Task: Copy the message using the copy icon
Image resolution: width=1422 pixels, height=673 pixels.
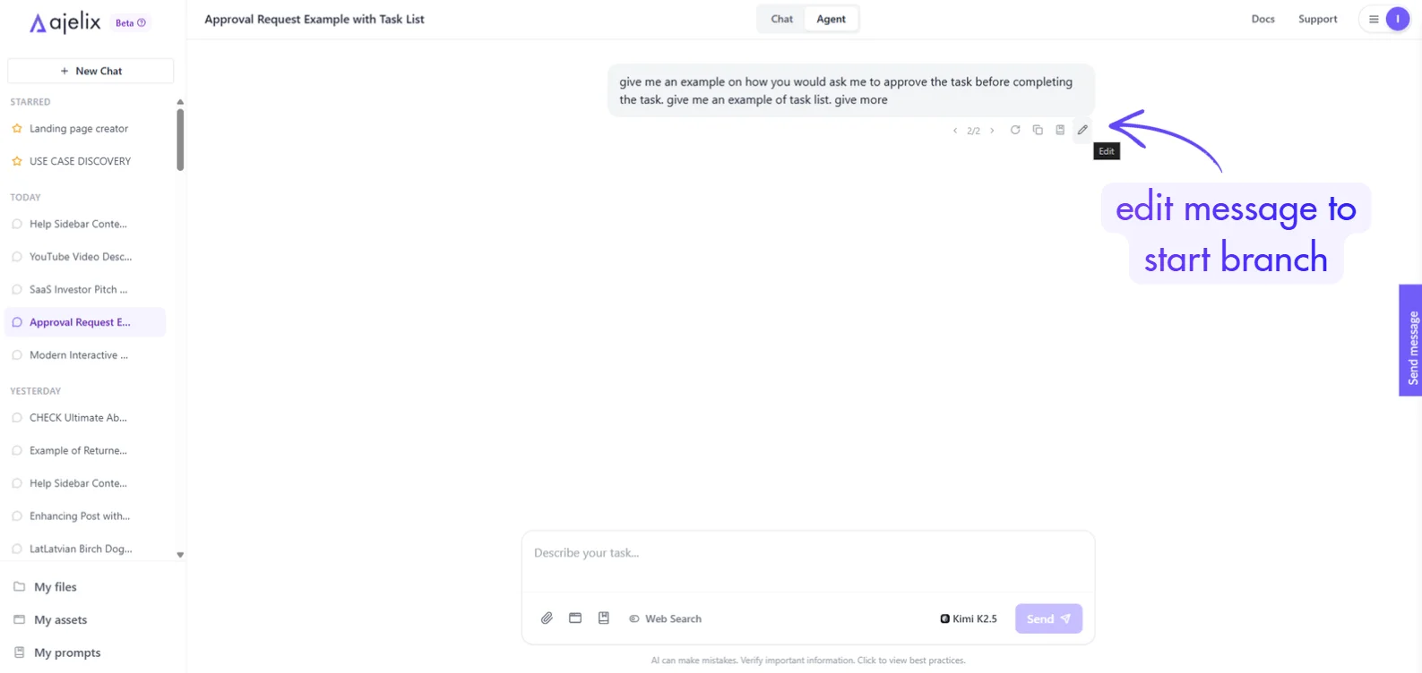Action: pos(1038,130)
